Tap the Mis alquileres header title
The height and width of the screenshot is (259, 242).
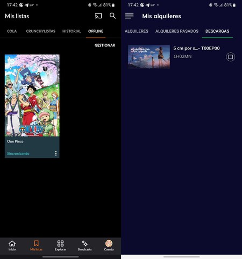tap(161, 16)
